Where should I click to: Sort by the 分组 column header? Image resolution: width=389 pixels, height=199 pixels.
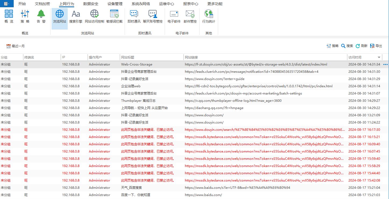coord(12,57)
